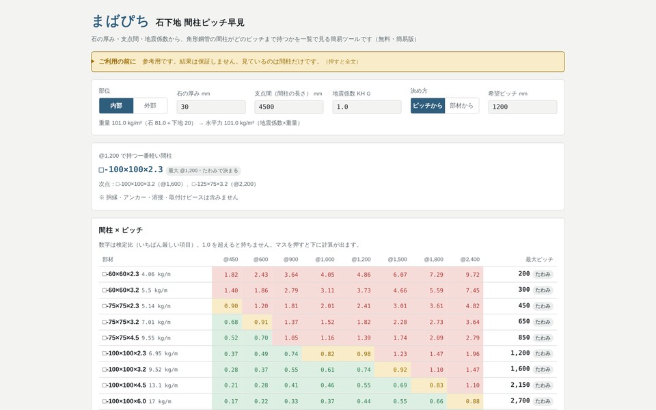Select the 地震係数 KH input
The image size is (656, 410).
[x=366, y=107]
